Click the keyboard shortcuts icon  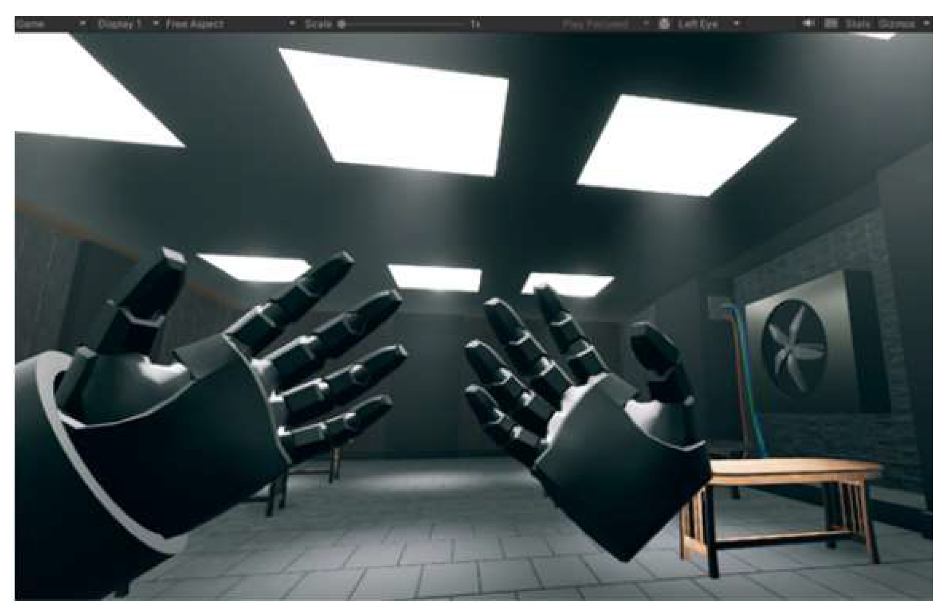(x=831, y=23)
